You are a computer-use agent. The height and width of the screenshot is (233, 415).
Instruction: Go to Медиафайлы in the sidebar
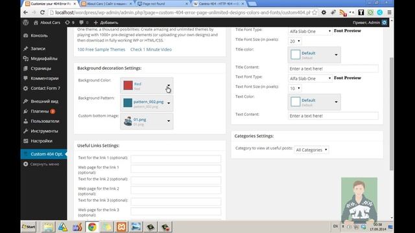pos(43,58)
